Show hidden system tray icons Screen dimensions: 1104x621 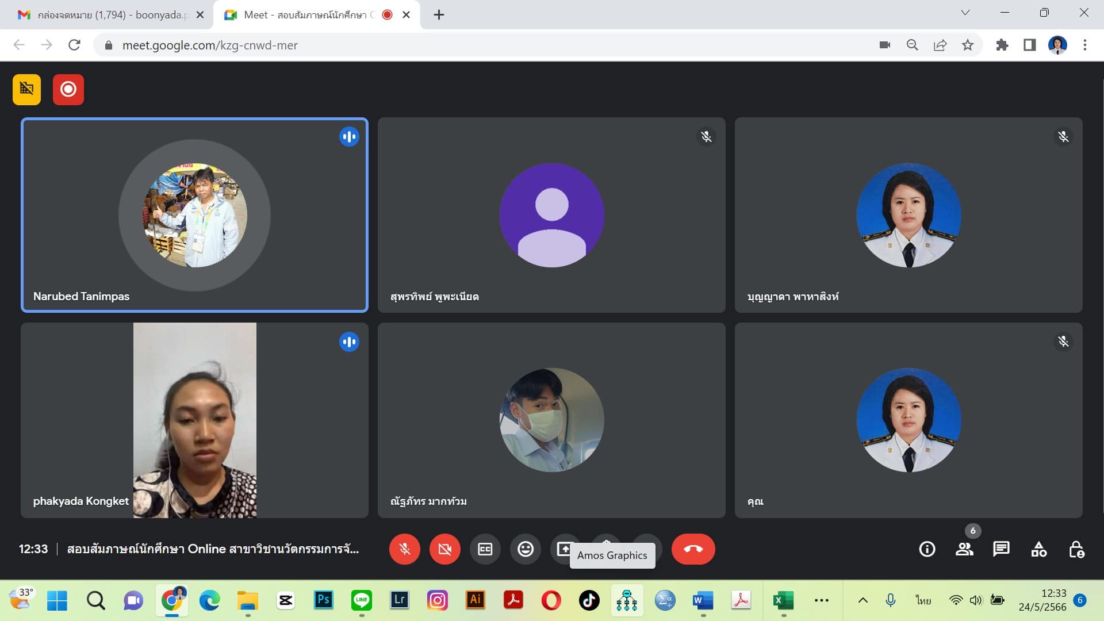tap(862, 600)
